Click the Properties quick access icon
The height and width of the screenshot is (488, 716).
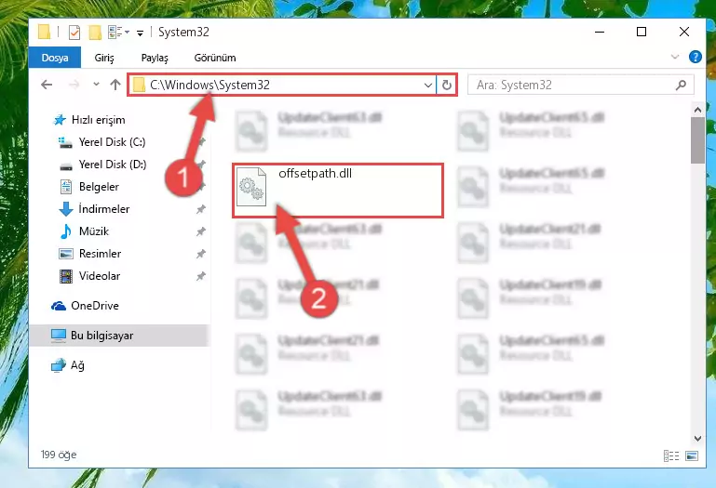[x=74, y=32]
